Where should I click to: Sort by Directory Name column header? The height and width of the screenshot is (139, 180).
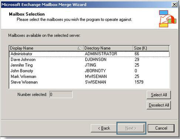(x=108, y=48)
